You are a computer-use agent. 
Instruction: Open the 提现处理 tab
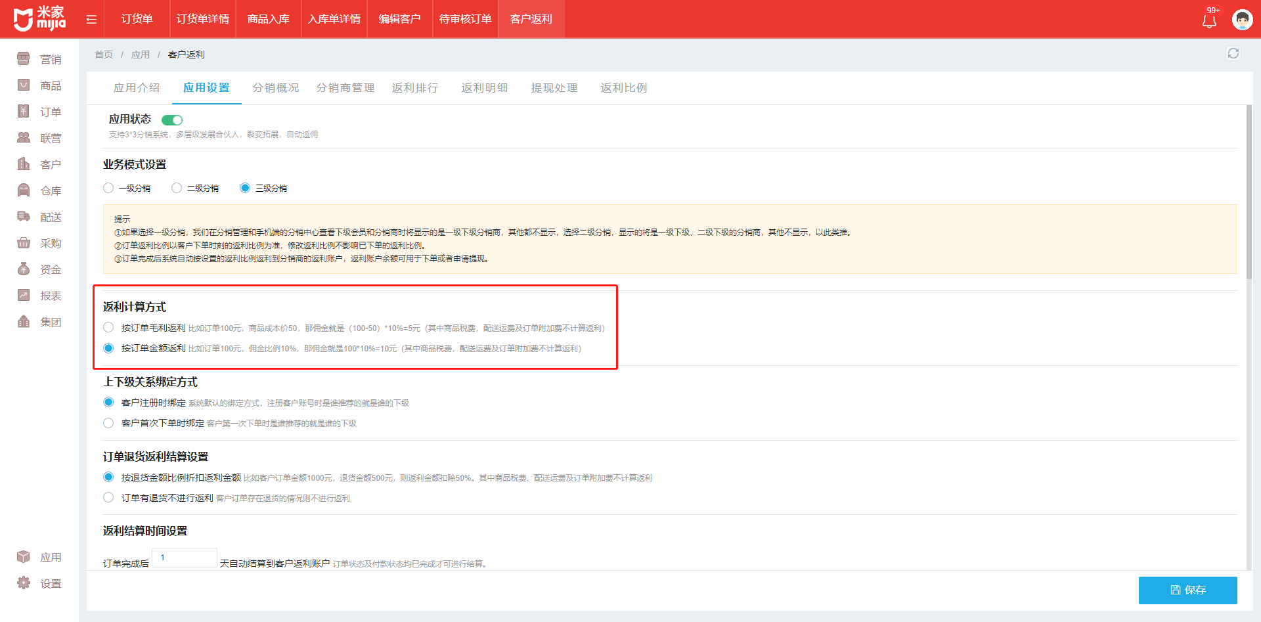(x=554, y=88)
